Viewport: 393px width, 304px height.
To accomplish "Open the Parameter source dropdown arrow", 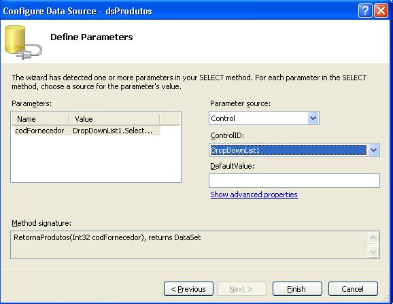I will (x=313, y=118).
